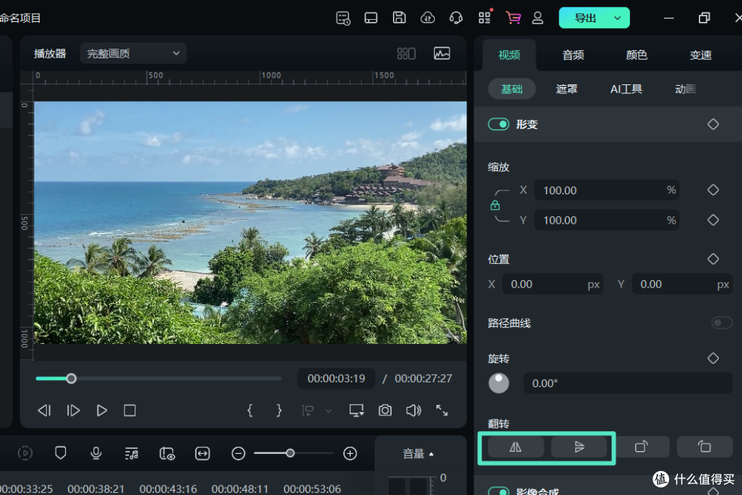Open the project notes icon in title bar
Image resolution: width=742 pixels, height=495 pixels.
(343, 18)
